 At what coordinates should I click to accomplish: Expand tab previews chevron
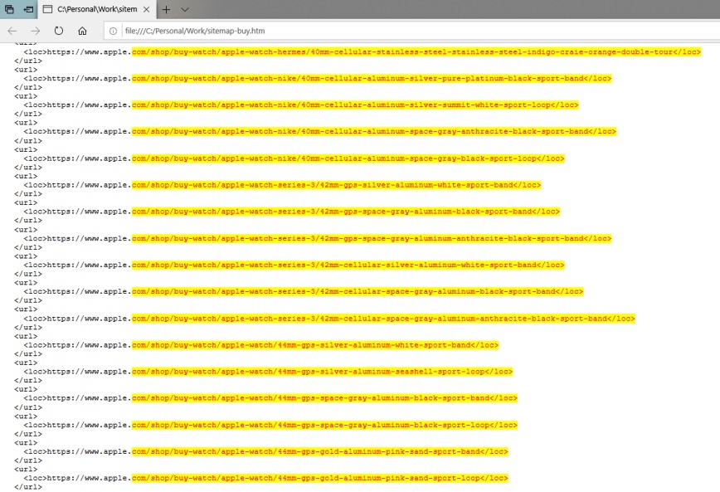185,9
